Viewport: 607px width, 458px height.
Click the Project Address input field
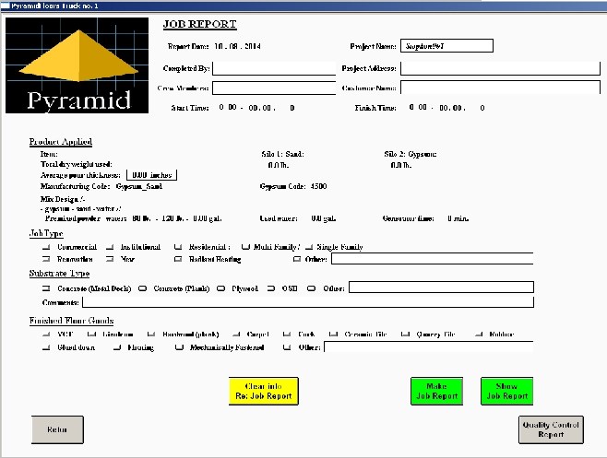500,68
